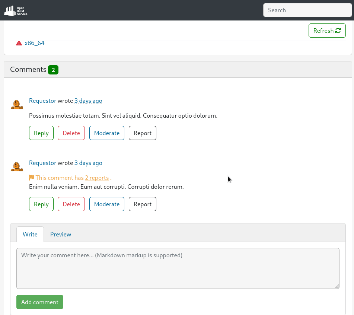Click the comment textarea resize handle
Viewport: 354px width, 315px height.
coord(338,287)
